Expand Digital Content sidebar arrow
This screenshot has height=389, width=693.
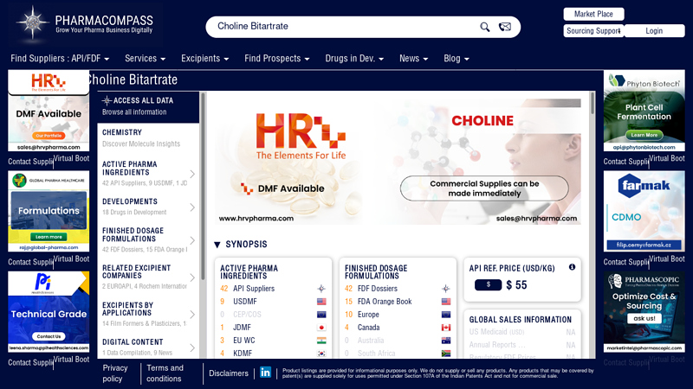coord(192,348)
